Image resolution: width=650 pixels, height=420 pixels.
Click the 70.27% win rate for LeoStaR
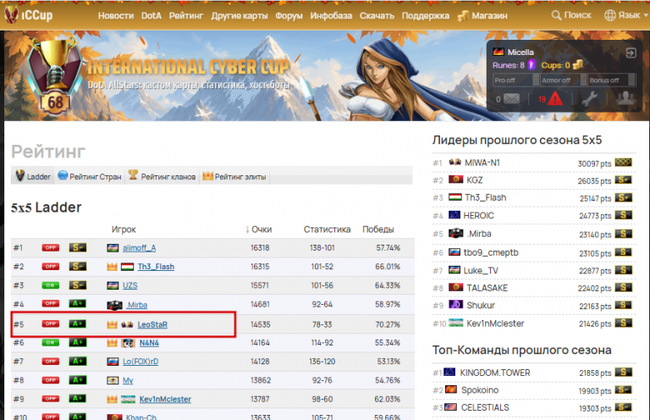click(388, 324)
